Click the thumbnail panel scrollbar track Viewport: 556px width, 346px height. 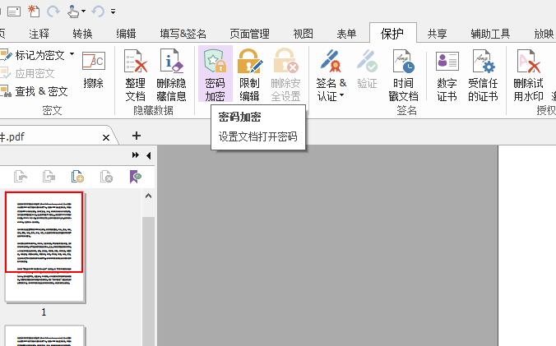(149, 282)
